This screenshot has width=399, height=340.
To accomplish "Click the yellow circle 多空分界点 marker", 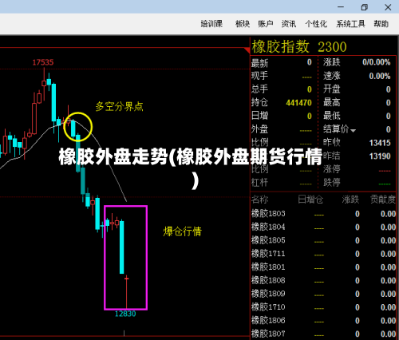I will [x=78, y=127].
